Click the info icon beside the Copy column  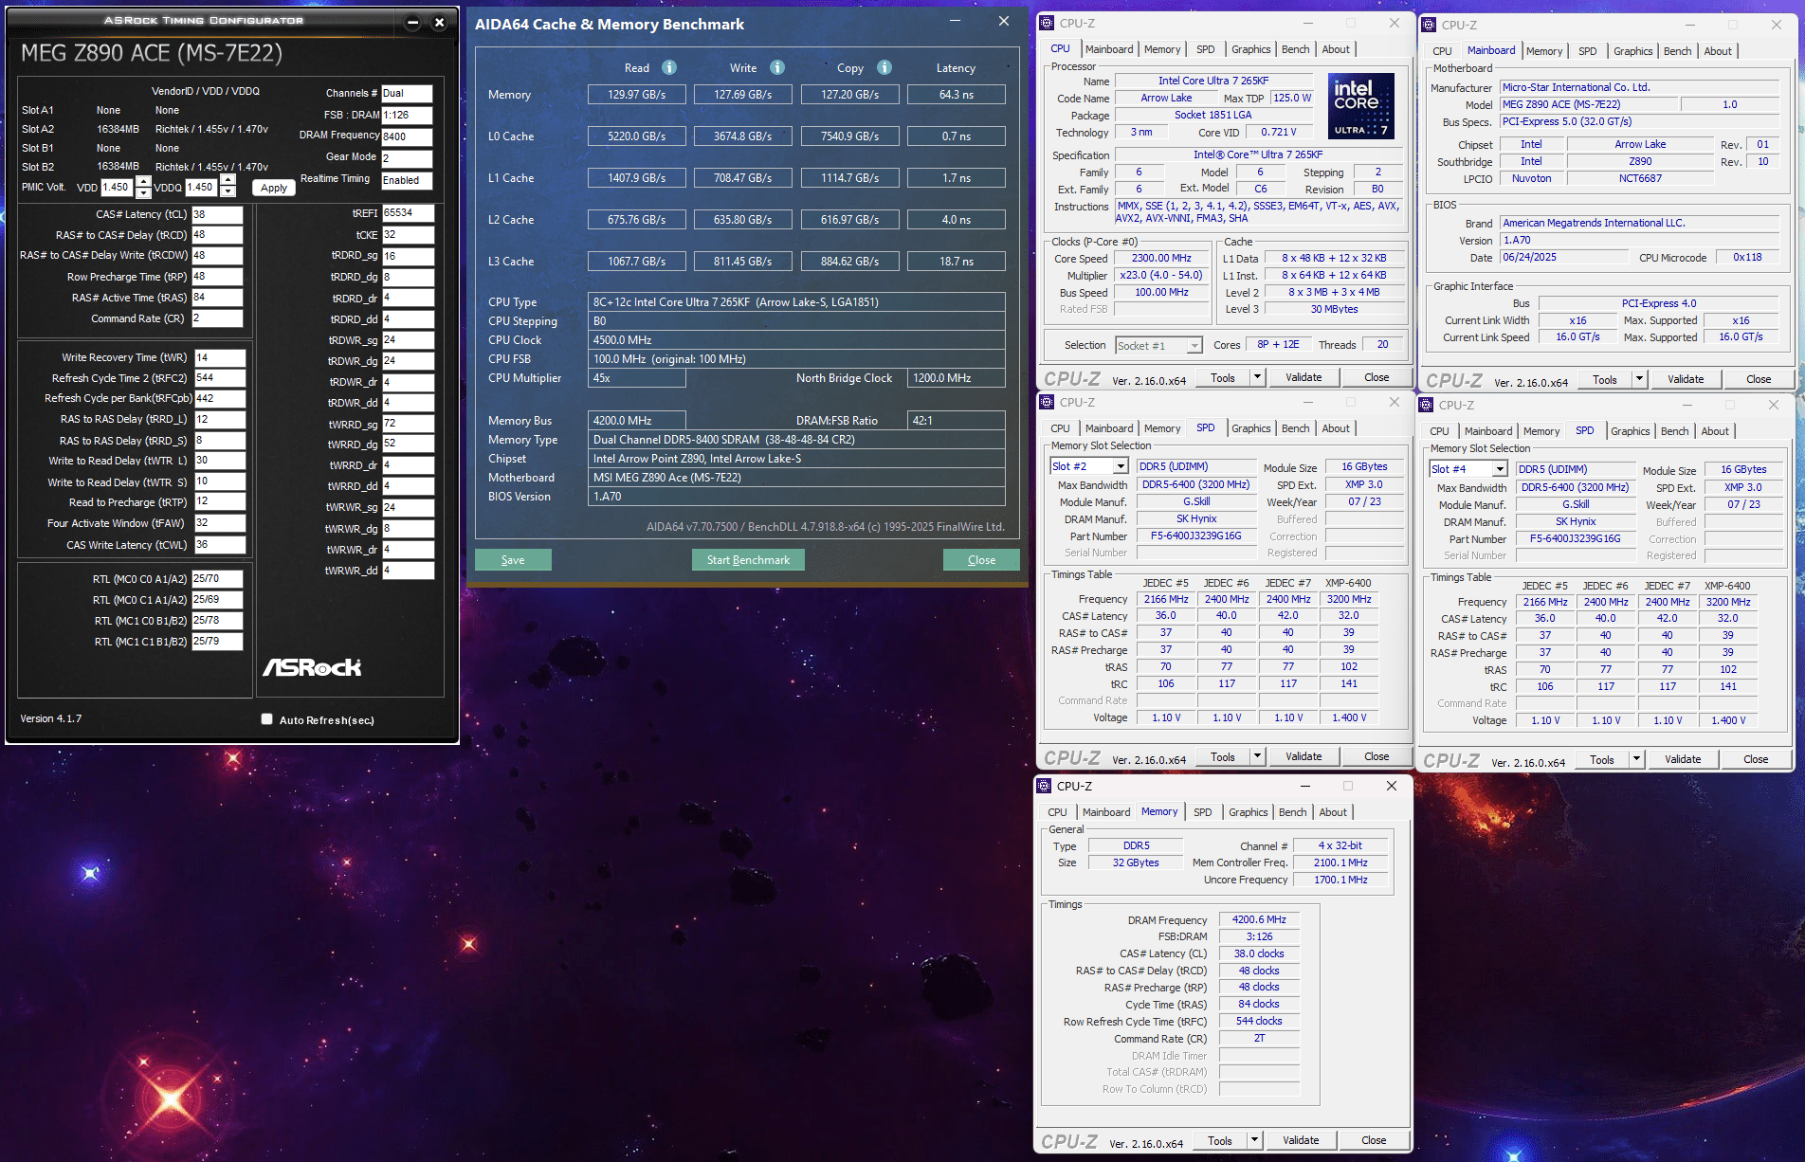884,67
